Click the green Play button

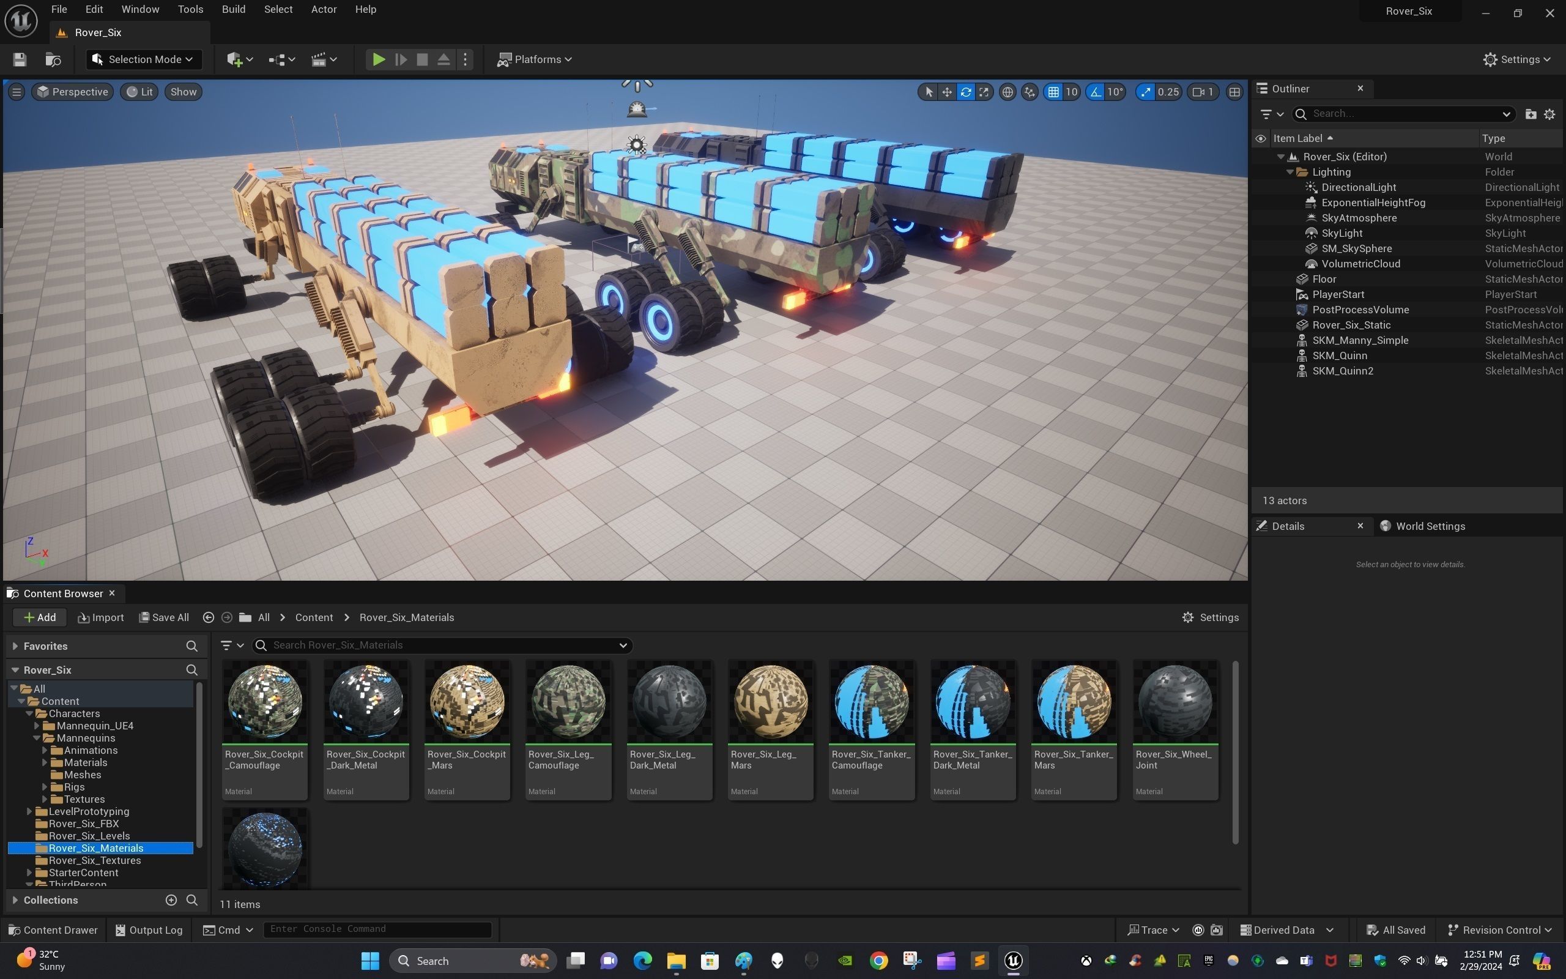tap(379, 59)
